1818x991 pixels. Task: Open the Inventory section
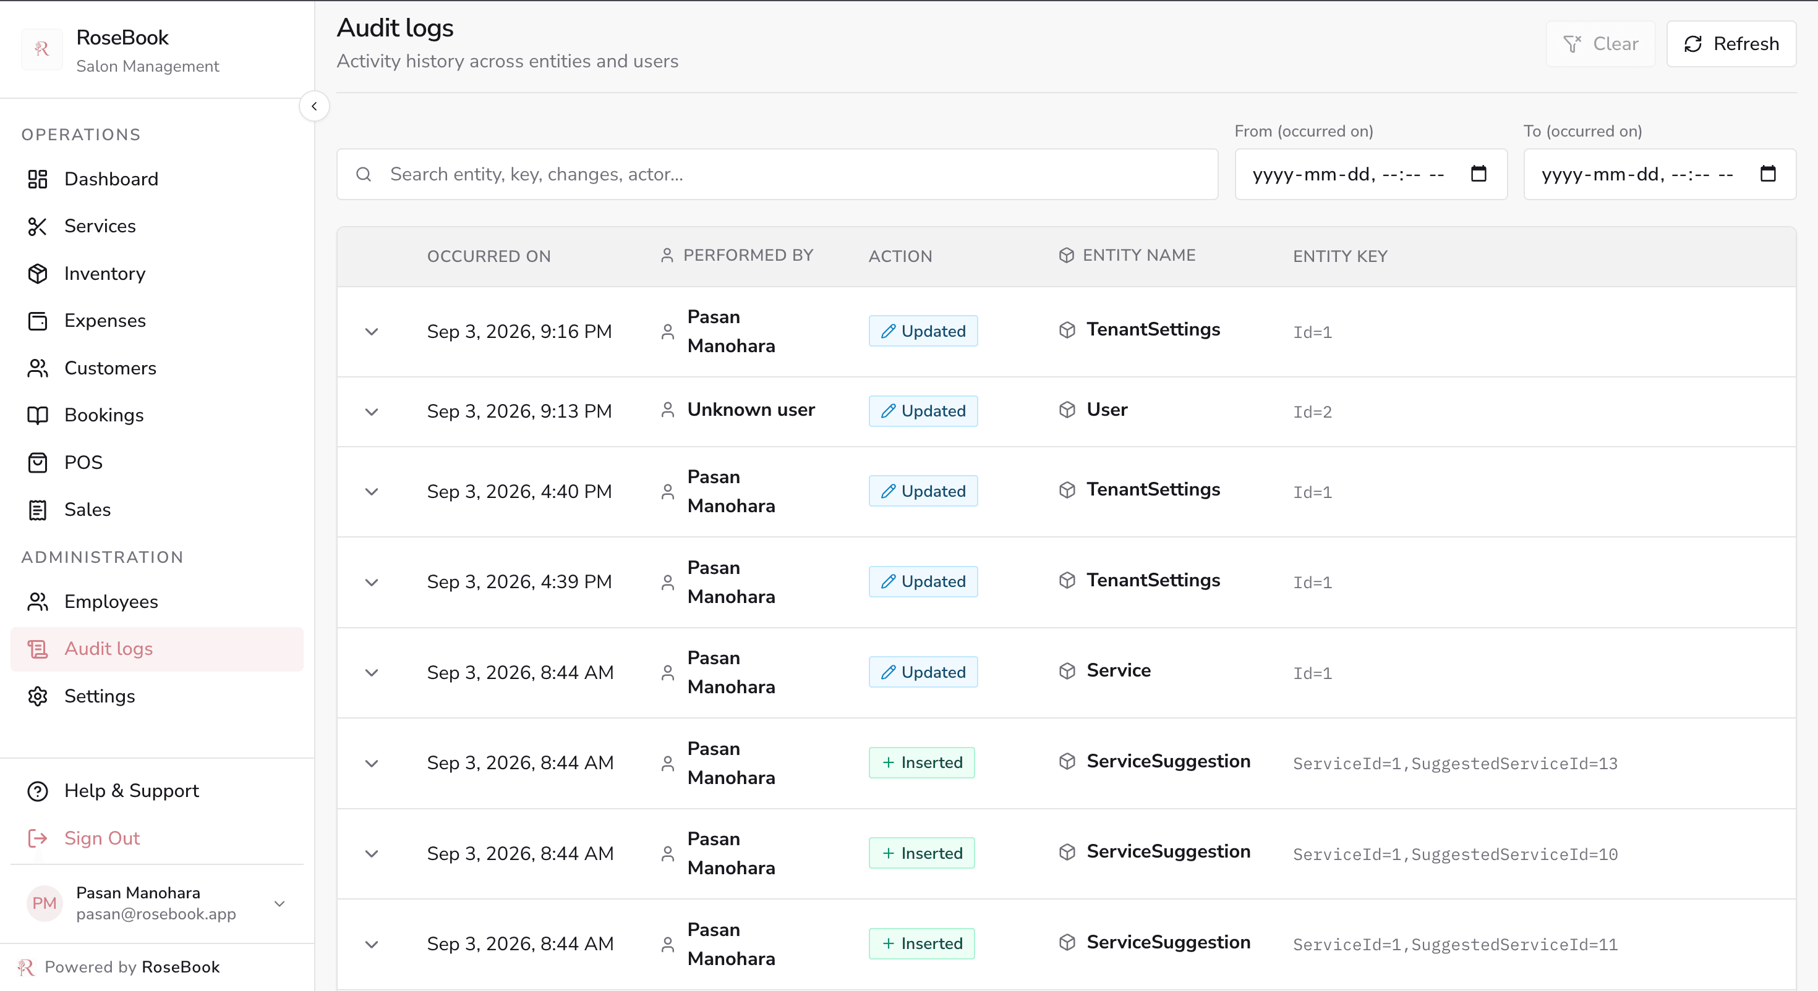point(158,274)
